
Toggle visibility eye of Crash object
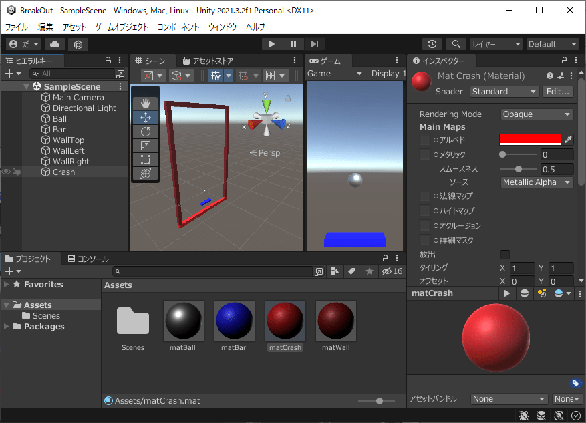pos(6,172)
